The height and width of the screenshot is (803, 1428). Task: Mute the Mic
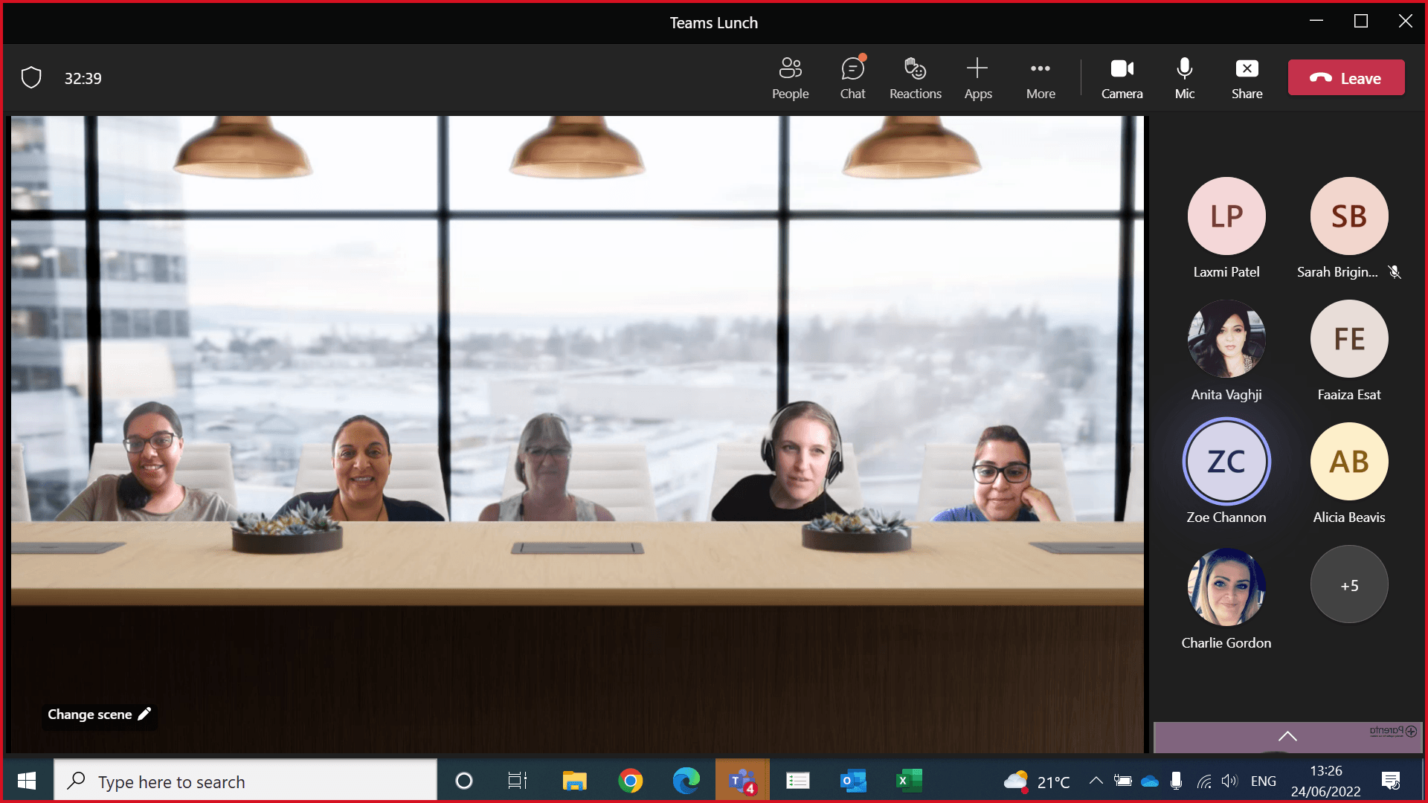tap(1184, 78)
